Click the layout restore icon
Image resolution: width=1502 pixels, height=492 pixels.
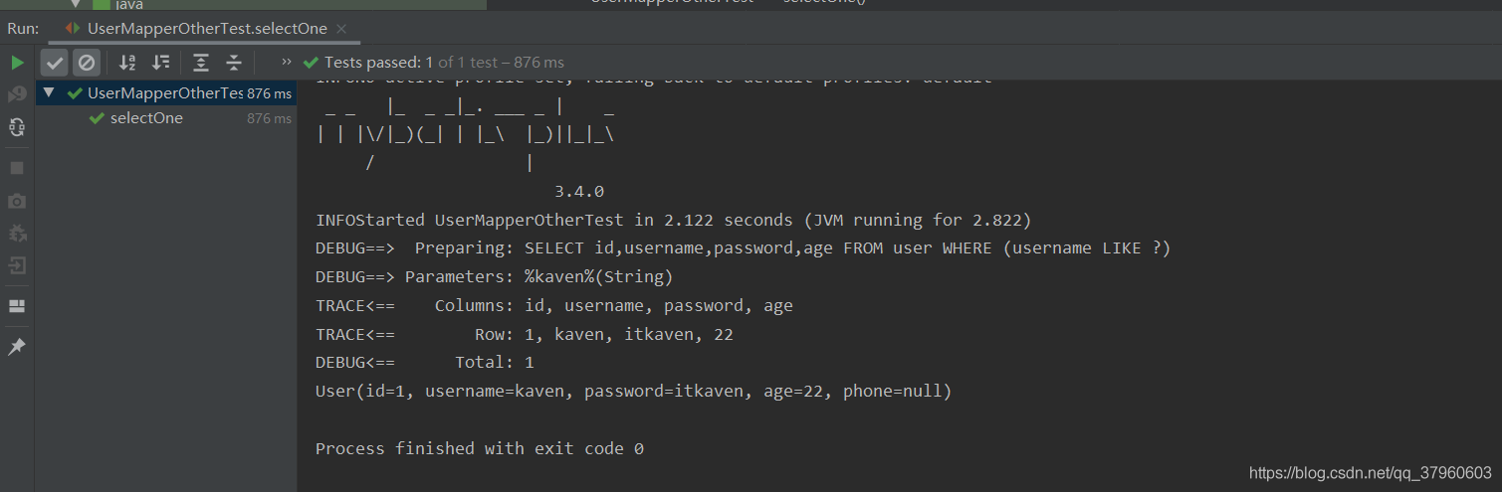tap(17, 306)
